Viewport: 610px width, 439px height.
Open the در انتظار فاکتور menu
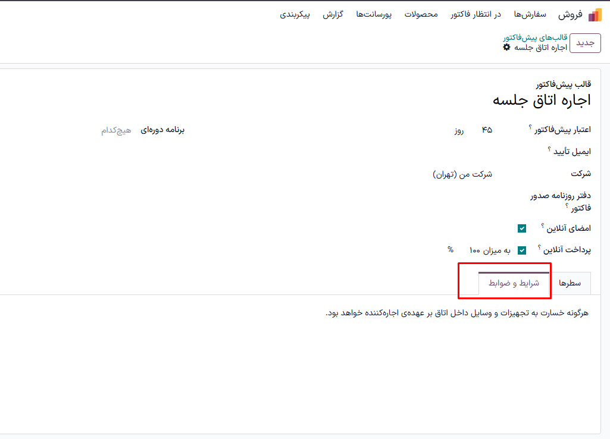pos(476,14)
